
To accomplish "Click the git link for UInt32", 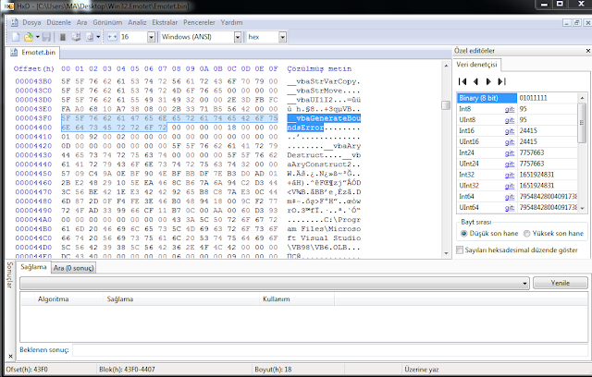I will point(510,186).
